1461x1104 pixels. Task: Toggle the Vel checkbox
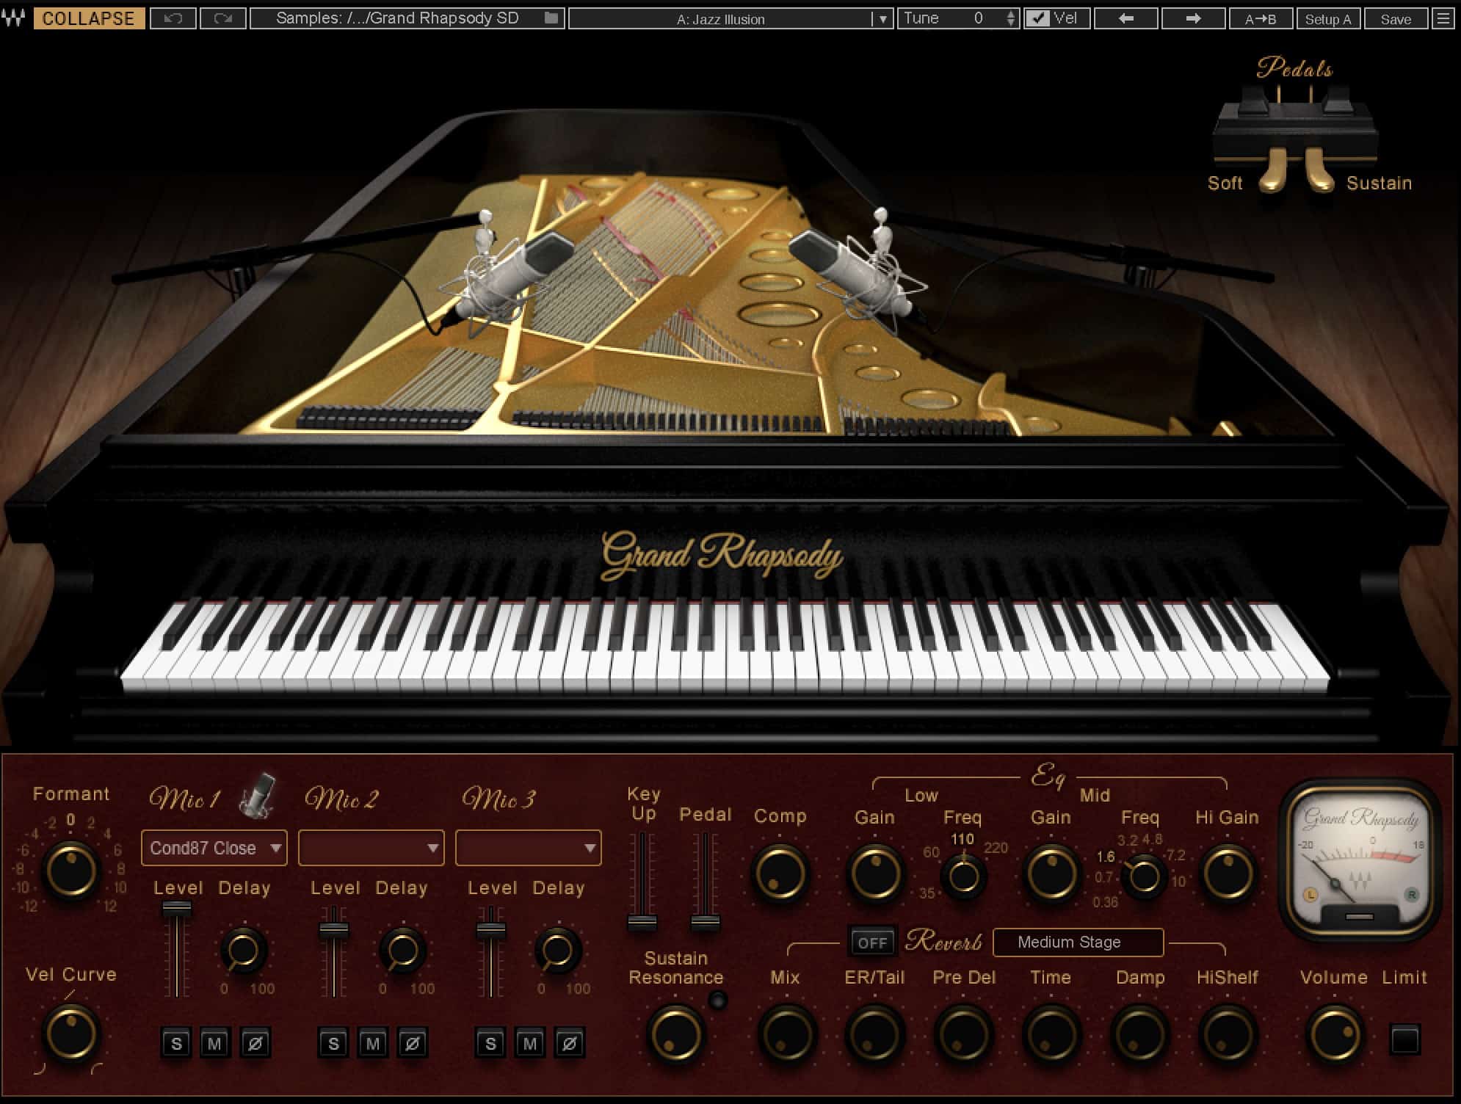(x=1037, y=18)
